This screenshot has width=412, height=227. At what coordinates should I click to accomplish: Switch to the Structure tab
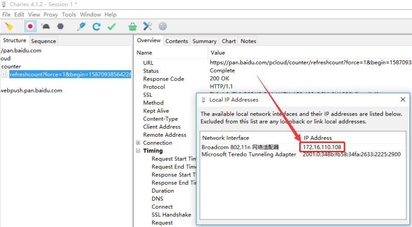[x=14, y=40]
